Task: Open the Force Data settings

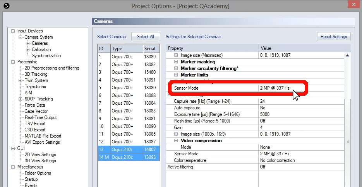Action: click(x=35, y=105)
